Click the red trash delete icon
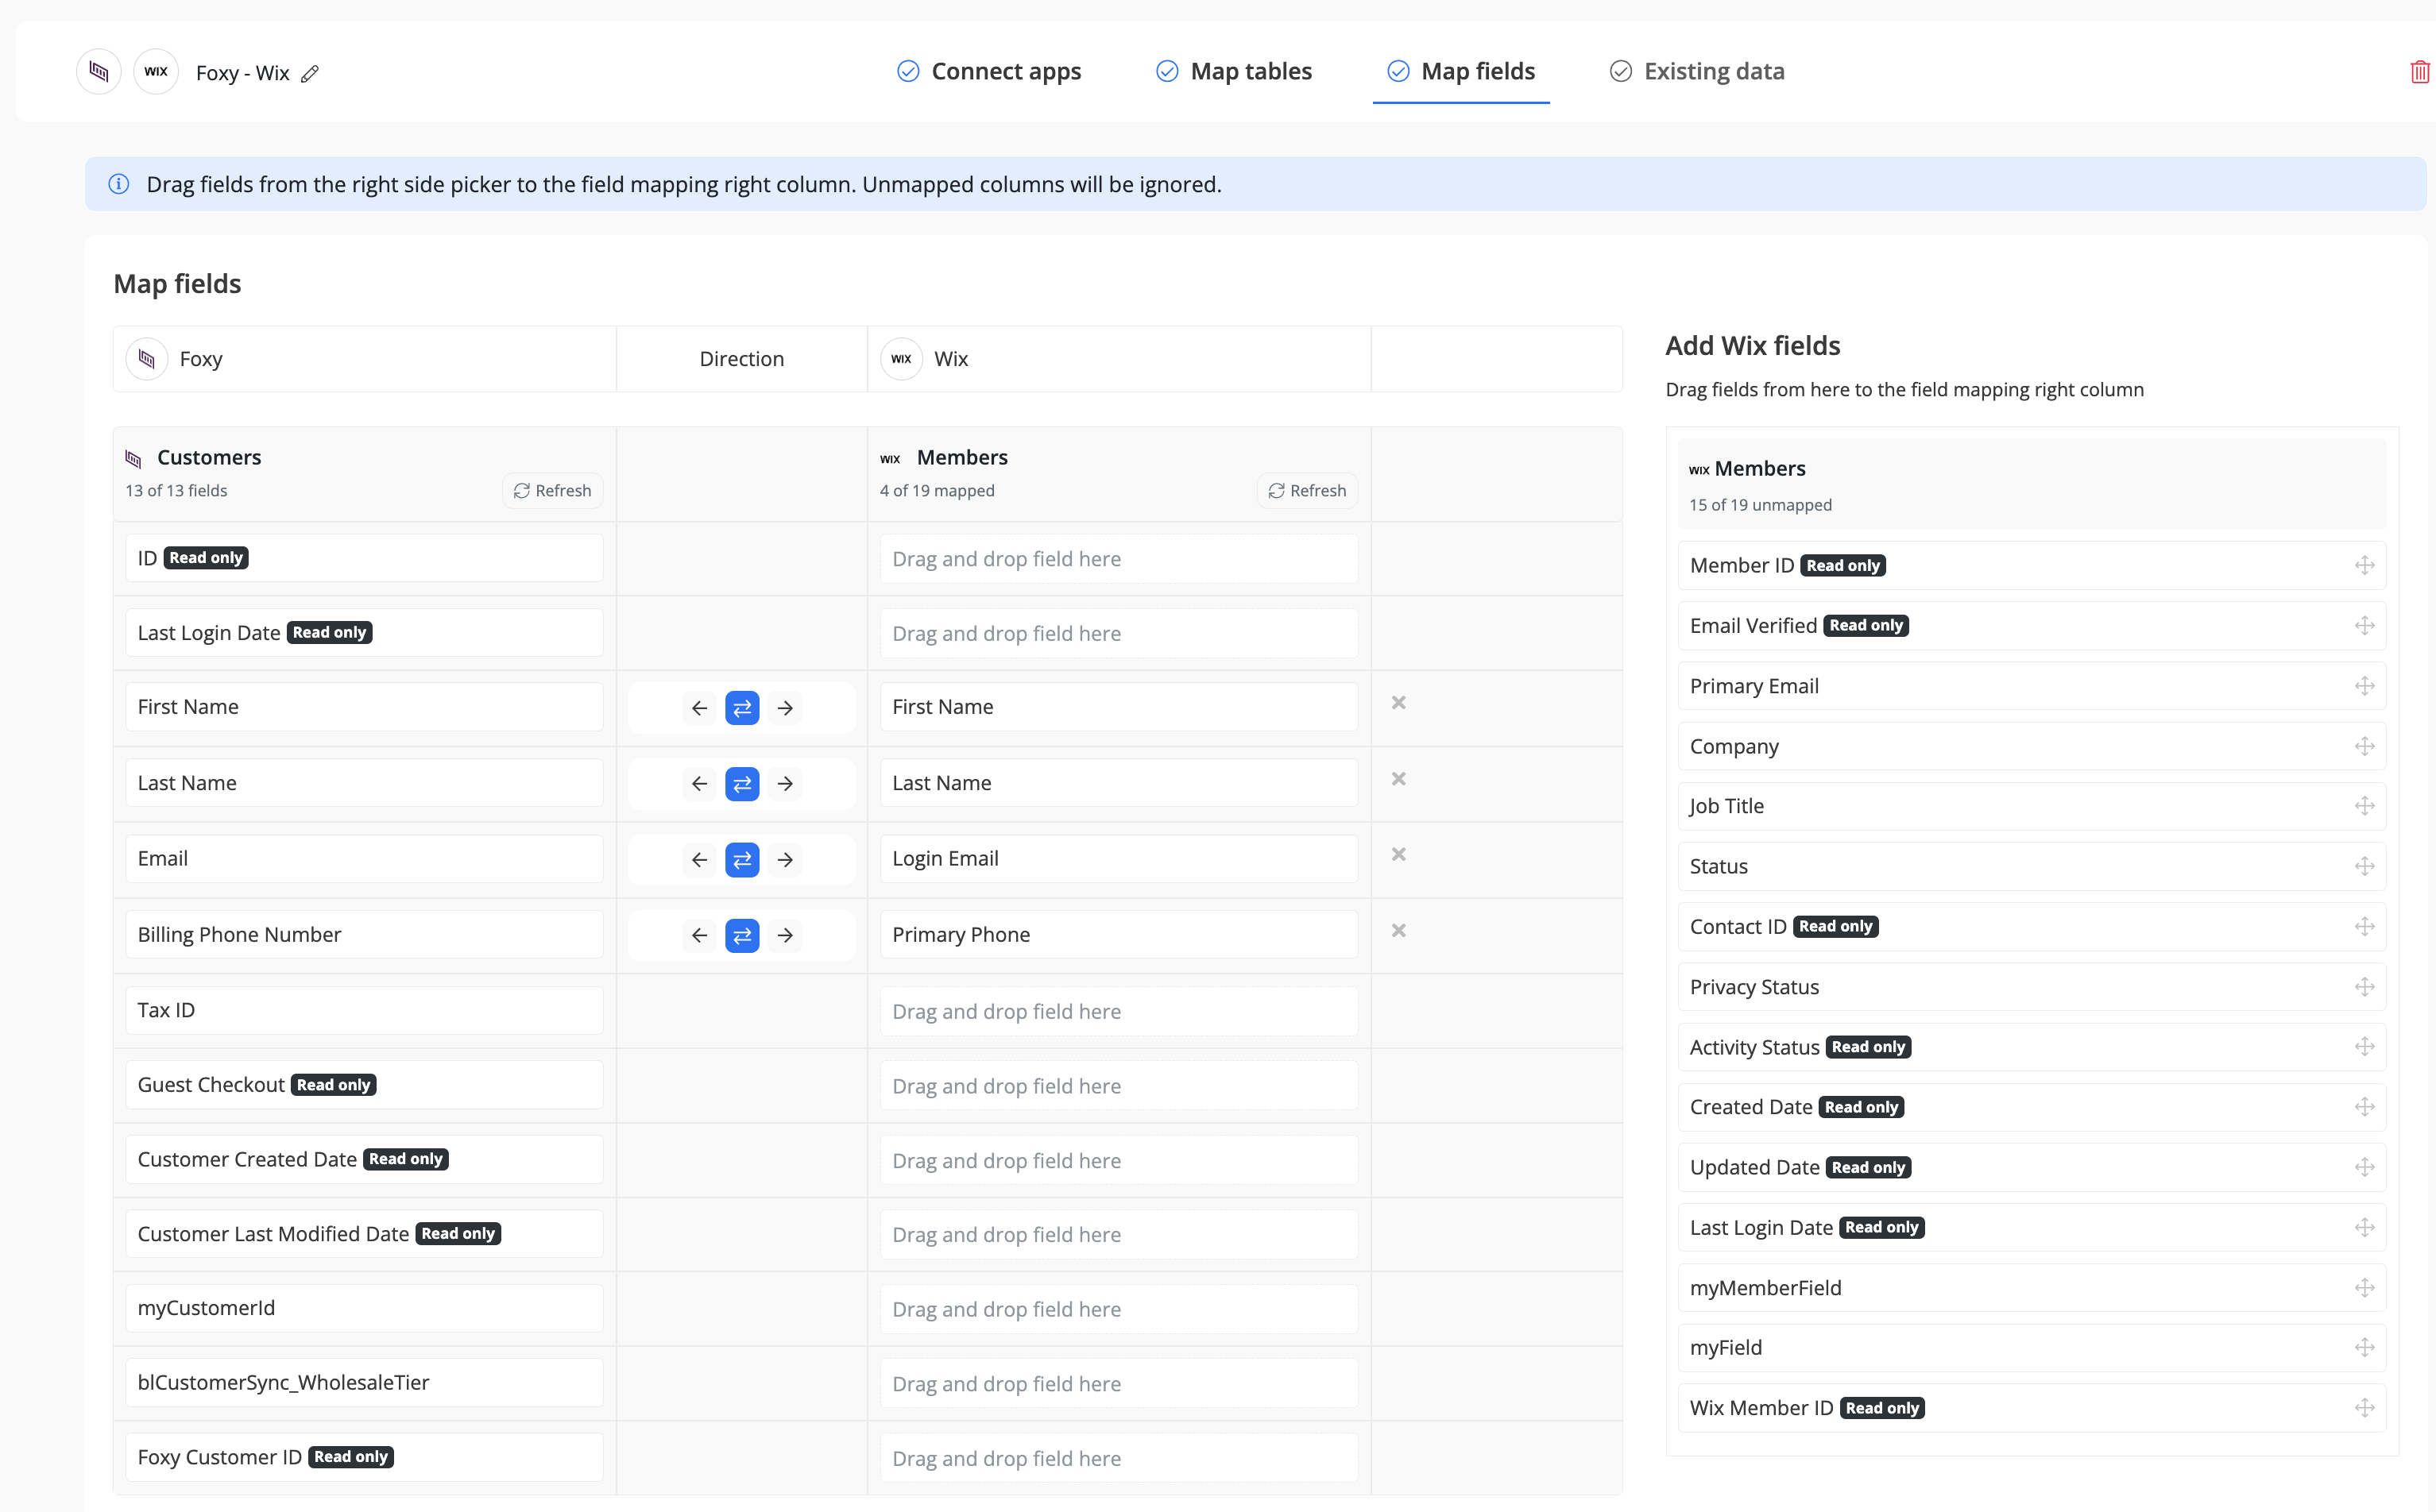Image resolution: width=2436 pixels, height=1512 pixels. pos(2419,72)
